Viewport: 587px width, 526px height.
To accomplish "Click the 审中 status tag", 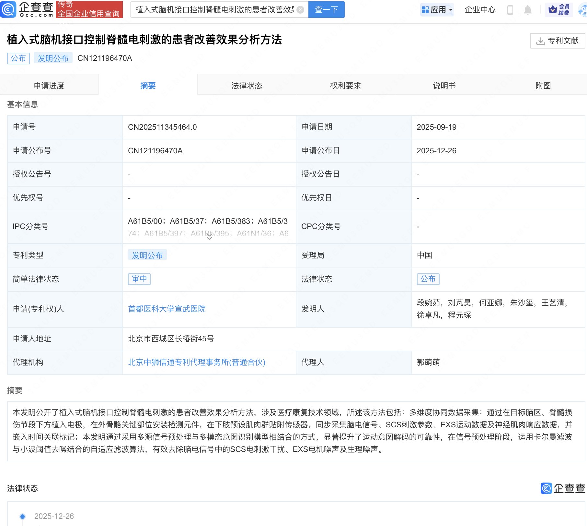I will click(x=139, y=279).
